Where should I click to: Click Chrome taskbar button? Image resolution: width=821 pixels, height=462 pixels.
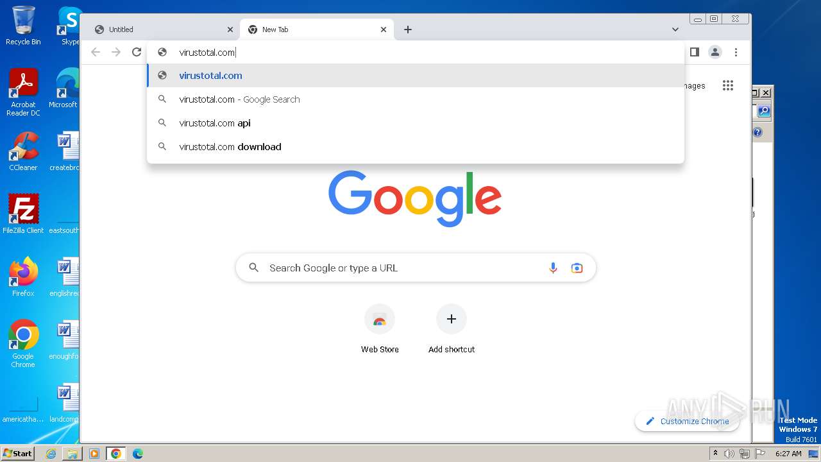click(115, 454)
